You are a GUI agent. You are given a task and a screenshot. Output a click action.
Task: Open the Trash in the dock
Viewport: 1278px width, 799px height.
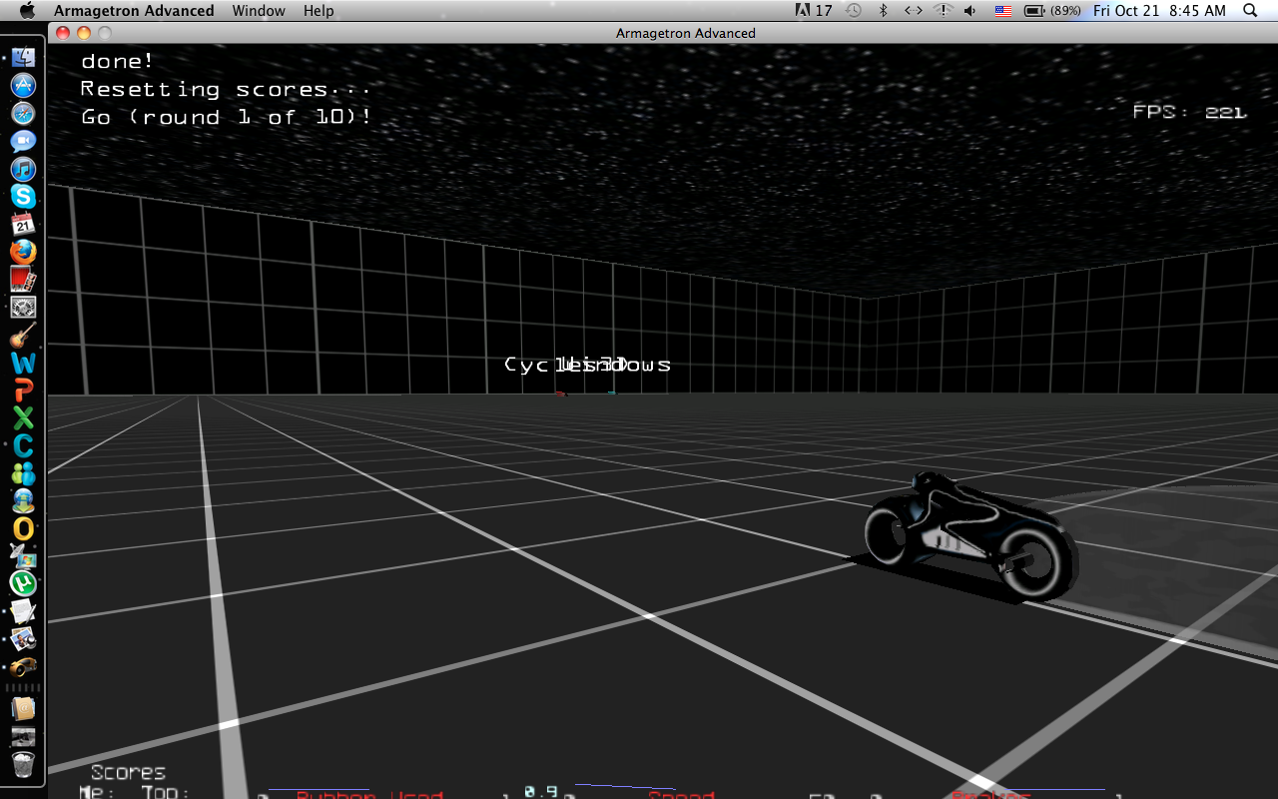[23, 765]
